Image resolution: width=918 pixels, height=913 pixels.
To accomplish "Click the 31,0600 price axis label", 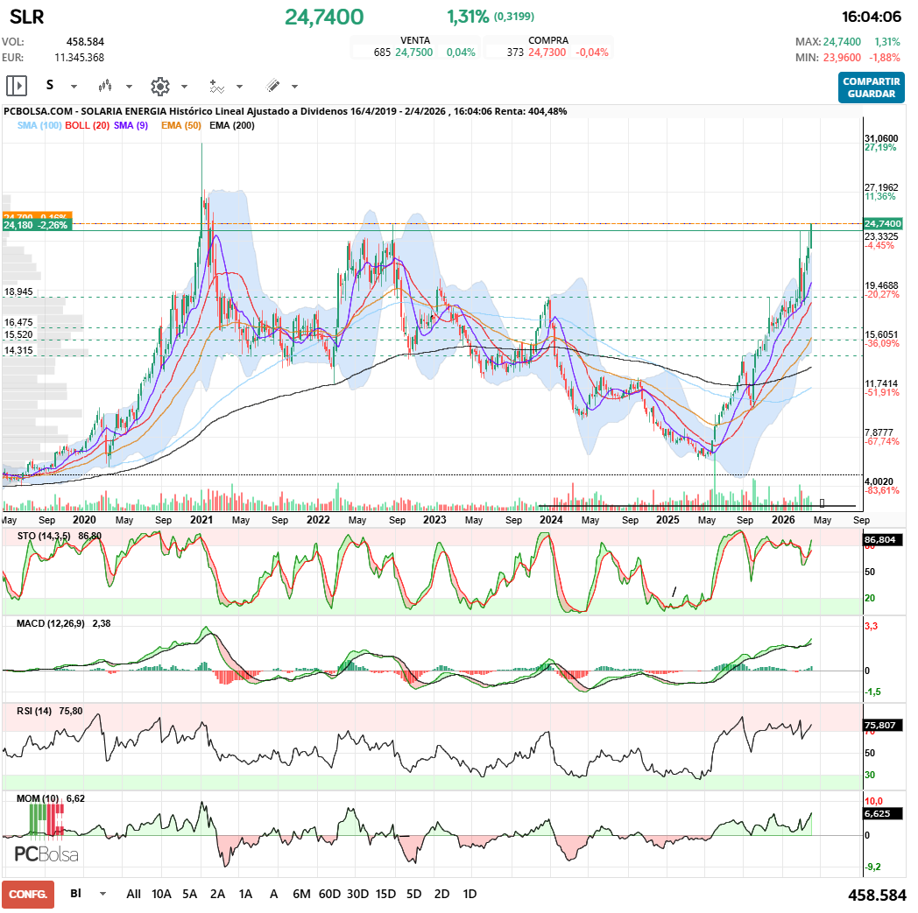I will [x=881, y=138].
